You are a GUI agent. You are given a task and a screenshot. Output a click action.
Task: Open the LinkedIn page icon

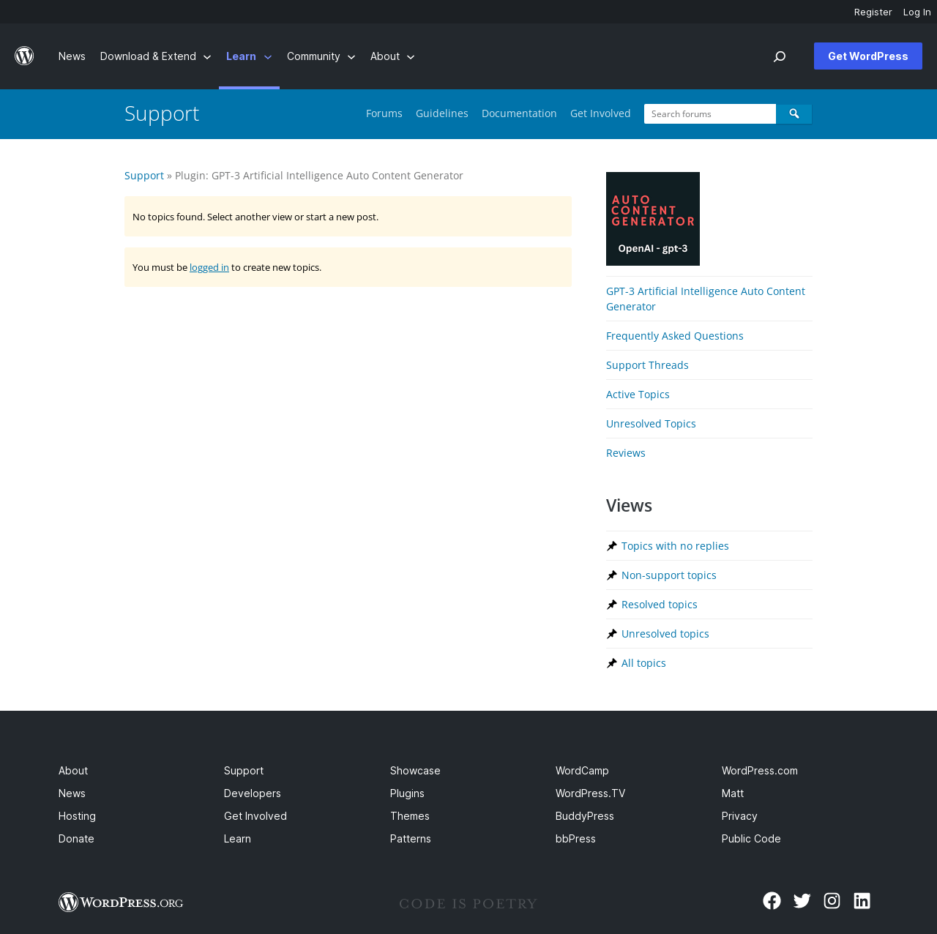[862, 900]
